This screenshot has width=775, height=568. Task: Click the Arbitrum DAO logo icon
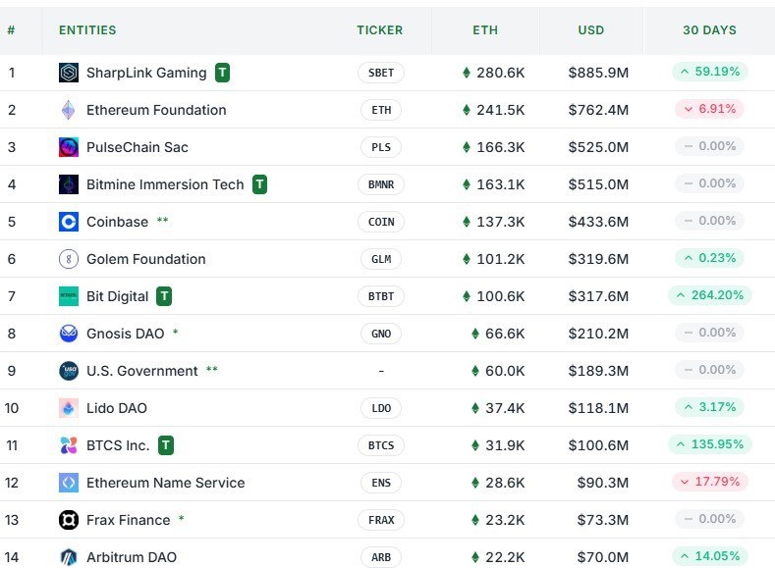coord(69,557)
